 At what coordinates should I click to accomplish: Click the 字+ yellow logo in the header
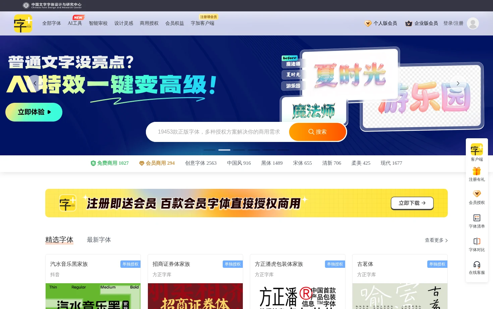23,23
